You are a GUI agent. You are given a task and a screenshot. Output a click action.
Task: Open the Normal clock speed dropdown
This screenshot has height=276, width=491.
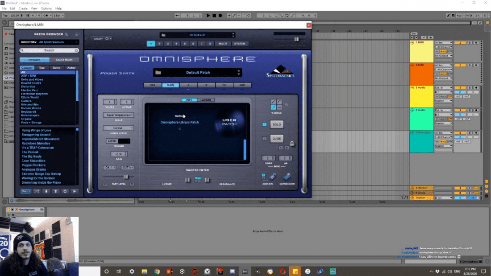(x=118, y=128)
